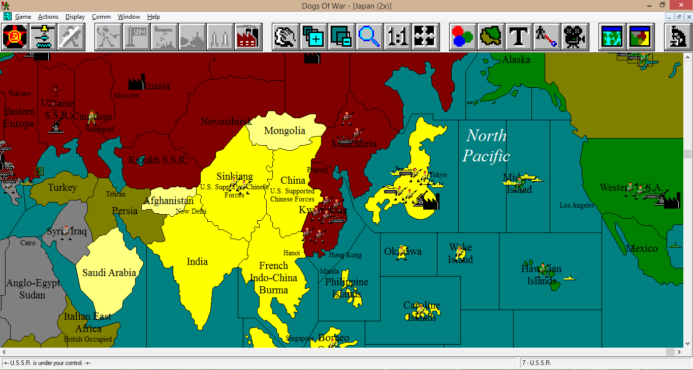Click the black hand toolbar icon
693x370 pixels.
[286, 37]
